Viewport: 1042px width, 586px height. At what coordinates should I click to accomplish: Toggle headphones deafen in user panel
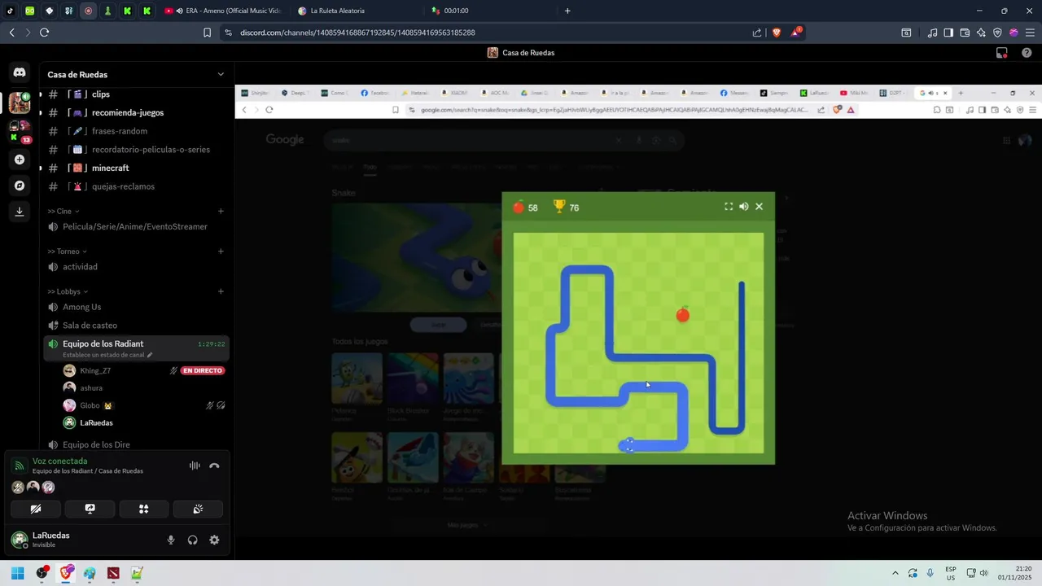(x=193, y=540)
